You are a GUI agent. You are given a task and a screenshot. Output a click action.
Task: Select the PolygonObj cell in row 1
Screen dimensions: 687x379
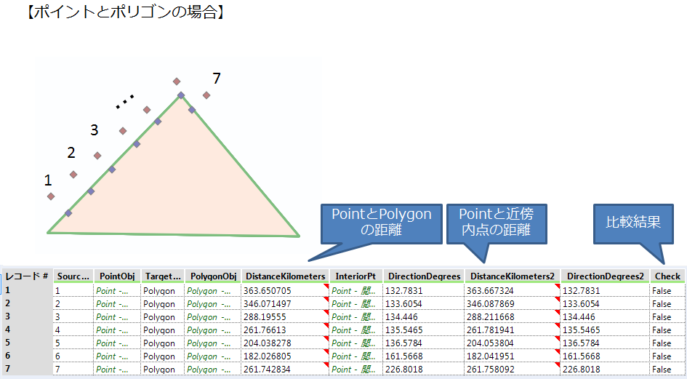coord(212,290)
